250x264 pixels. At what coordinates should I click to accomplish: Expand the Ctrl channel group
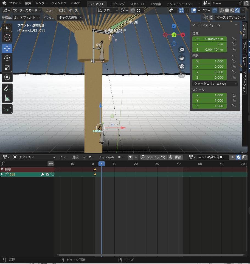pos(2,174)
